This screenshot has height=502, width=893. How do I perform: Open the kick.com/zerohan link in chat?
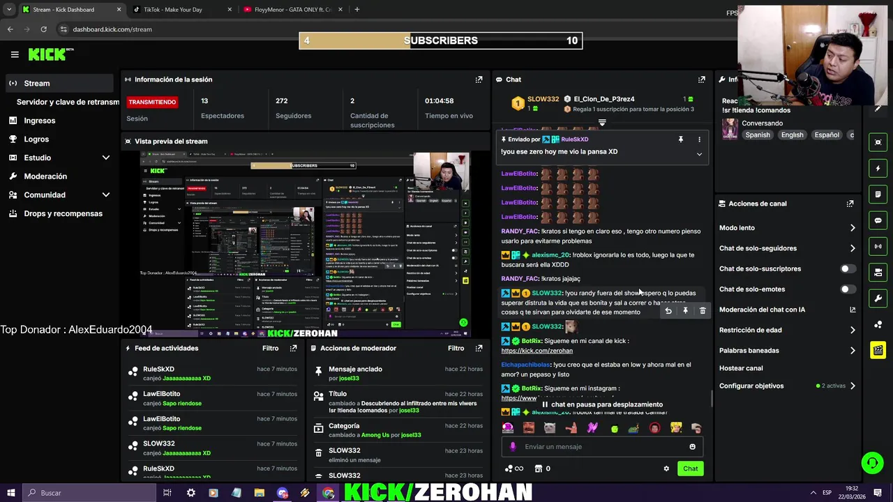click(x=536, y=351)
